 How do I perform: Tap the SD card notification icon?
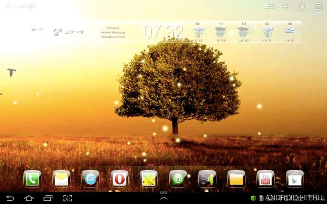click(261, 198)
